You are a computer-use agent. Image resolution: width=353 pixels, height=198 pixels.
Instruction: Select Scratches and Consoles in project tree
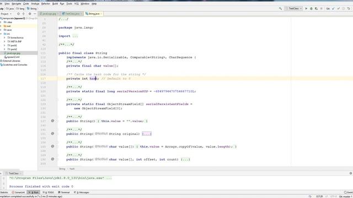pos(14,65)
